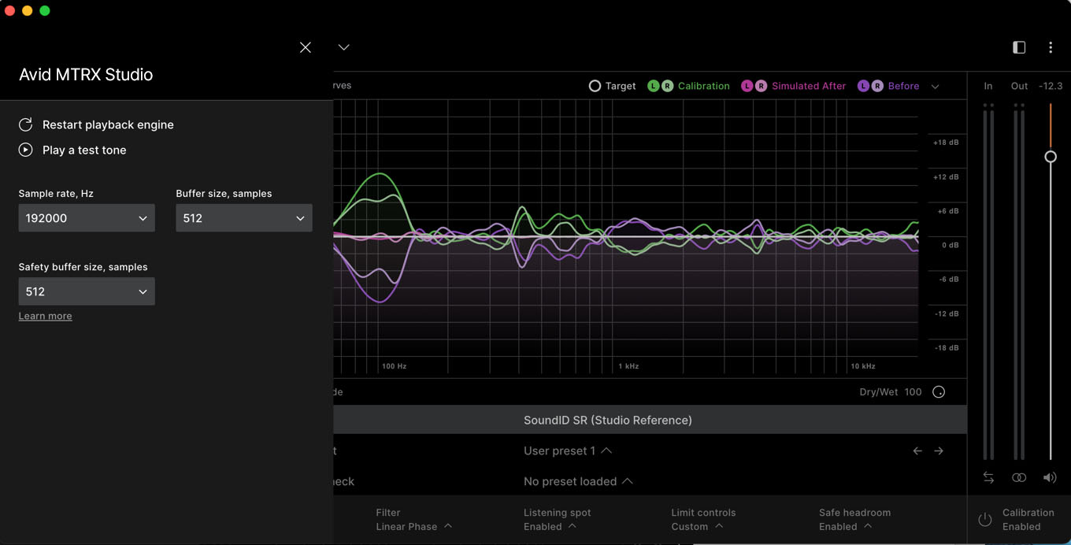
Task: Close the Avid MTRX Studio device panel
Action: pyautogui.click(x=306, y=47)
